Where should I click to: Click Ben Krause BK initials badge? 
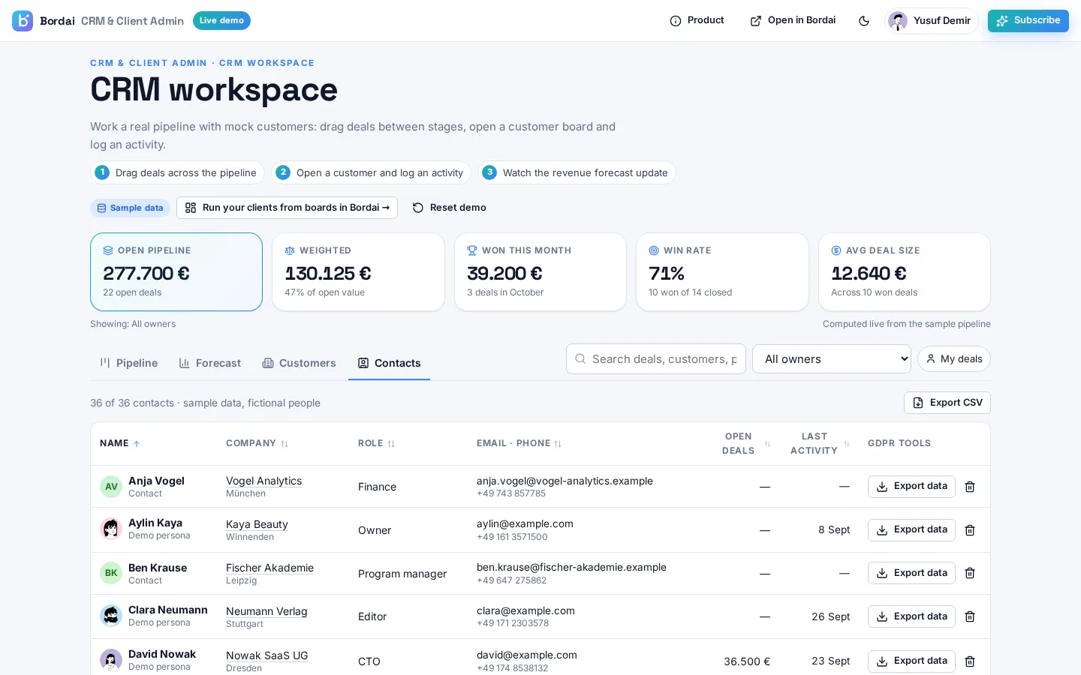coord(111,573)
